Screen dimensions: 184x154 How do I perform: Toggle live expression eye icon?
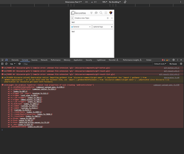19,64
